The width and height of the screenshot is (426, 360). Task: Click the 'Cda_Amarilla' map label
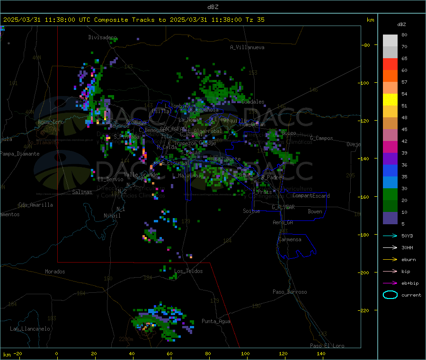click(35, 205)
